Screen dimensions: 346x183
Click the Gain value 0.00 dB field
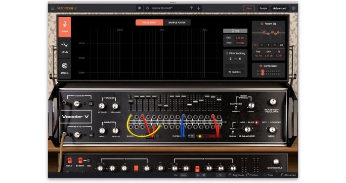(240, 38)
